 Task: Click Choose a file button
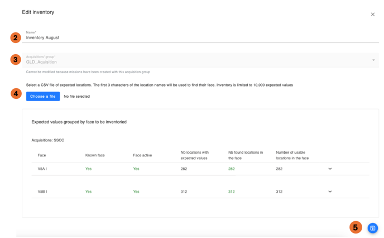(x=42, y=97)
